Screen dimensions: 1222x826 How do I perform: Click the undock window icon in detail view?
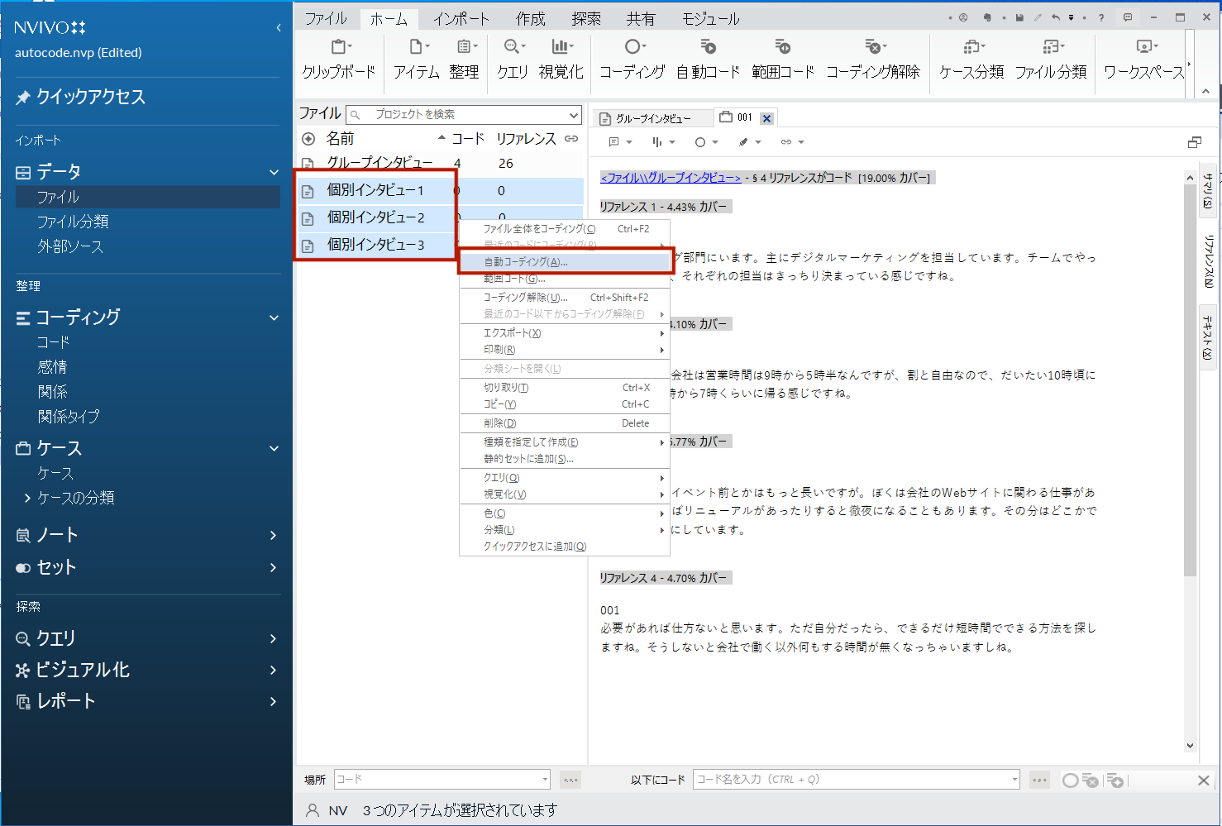click(1195, 142)
